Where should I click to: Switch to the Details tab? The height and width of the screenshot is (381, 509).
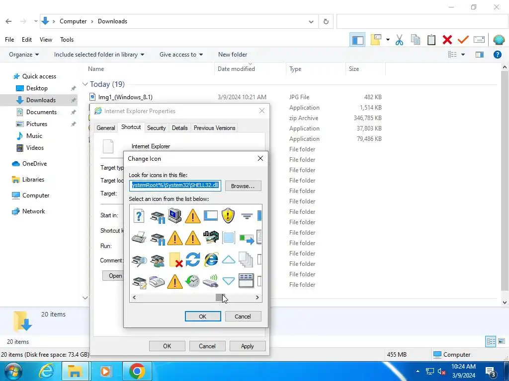click(x=180, y=127)
